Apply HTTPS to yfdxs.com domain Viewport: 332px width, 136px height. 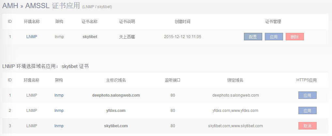pos(307,111)
